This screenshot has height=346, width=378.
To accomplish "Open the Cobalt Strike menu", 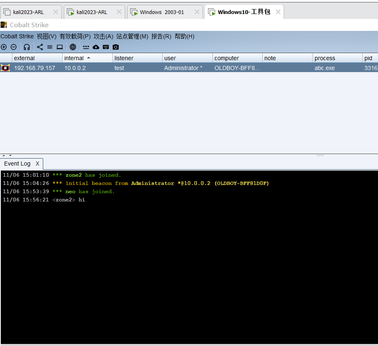I will pos(17,36).
